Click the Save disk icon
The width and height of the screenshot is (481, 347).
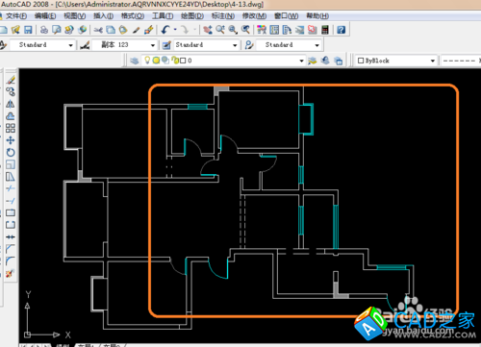(28, 30)
